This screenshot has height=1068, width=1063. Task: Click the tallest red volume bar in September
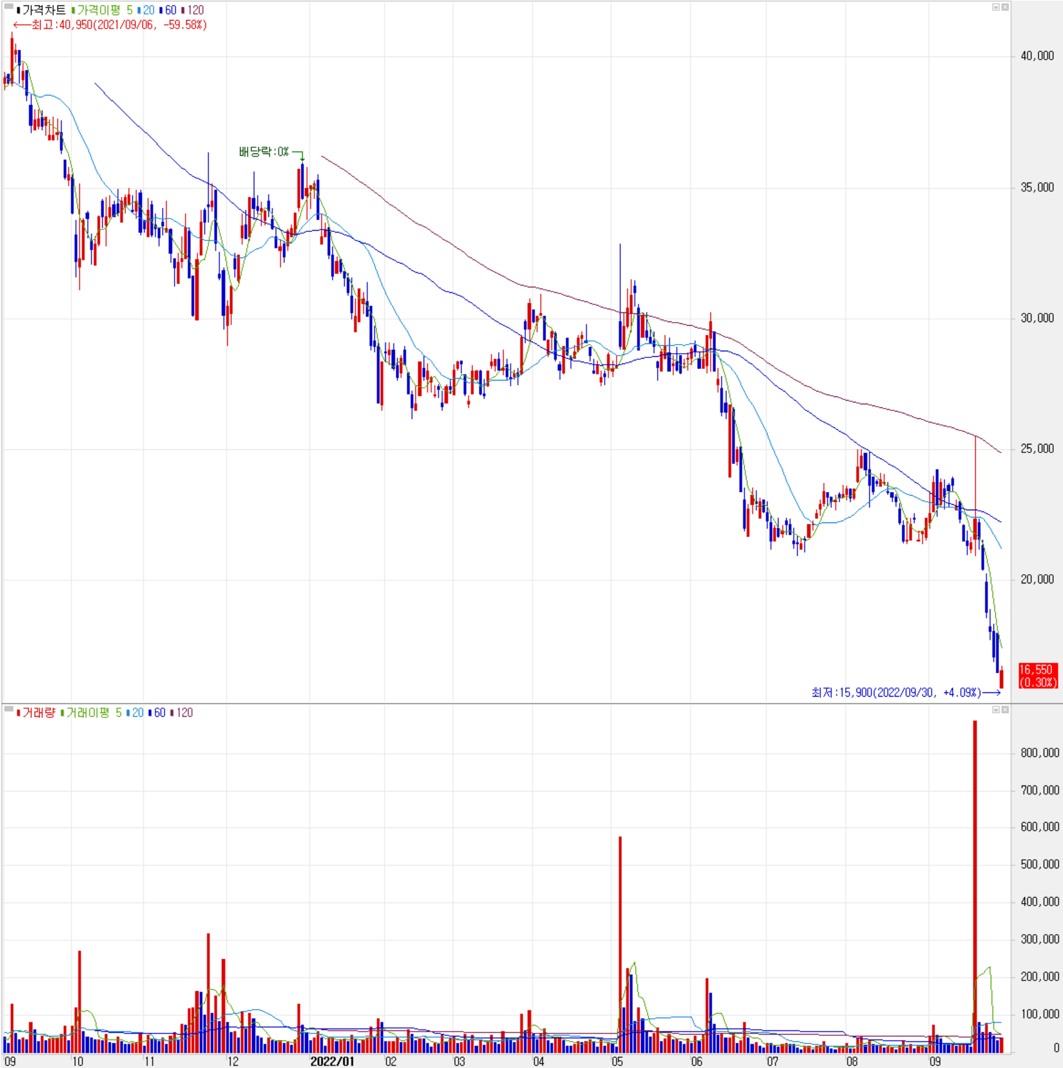coord(975,887)
